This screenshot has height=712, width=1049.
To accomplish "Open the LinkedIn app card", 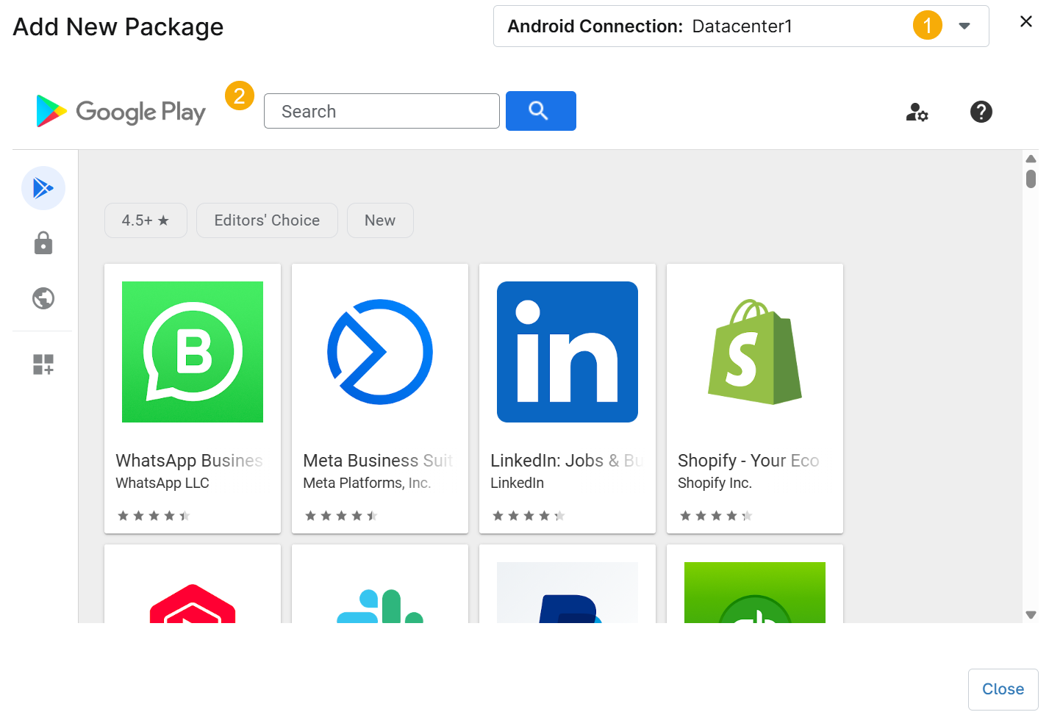I will (x=568, y=397).
